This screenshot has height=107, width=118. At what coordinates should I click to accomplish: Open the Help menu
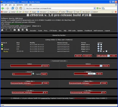tap(30, 5)
